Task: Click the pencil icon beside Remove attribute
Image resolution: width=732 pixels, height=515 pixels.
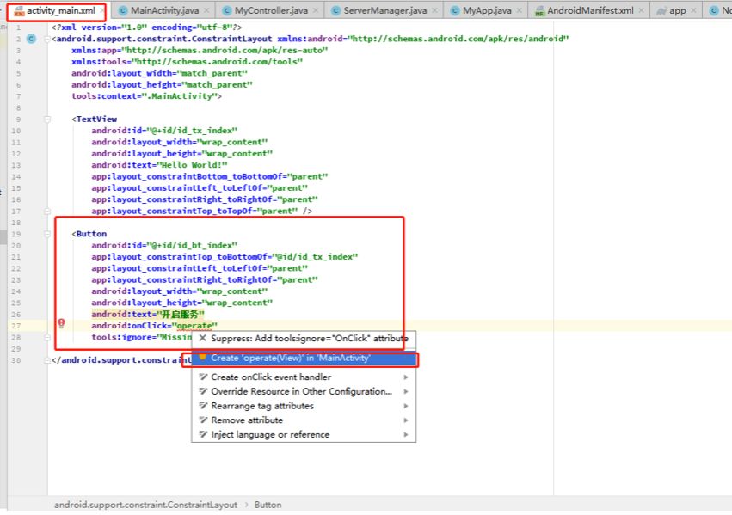Action: pos(203,420)
